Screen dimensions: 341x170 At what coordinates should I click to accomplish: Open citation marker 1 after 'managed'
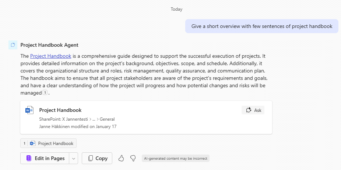(x=45, y=93)
